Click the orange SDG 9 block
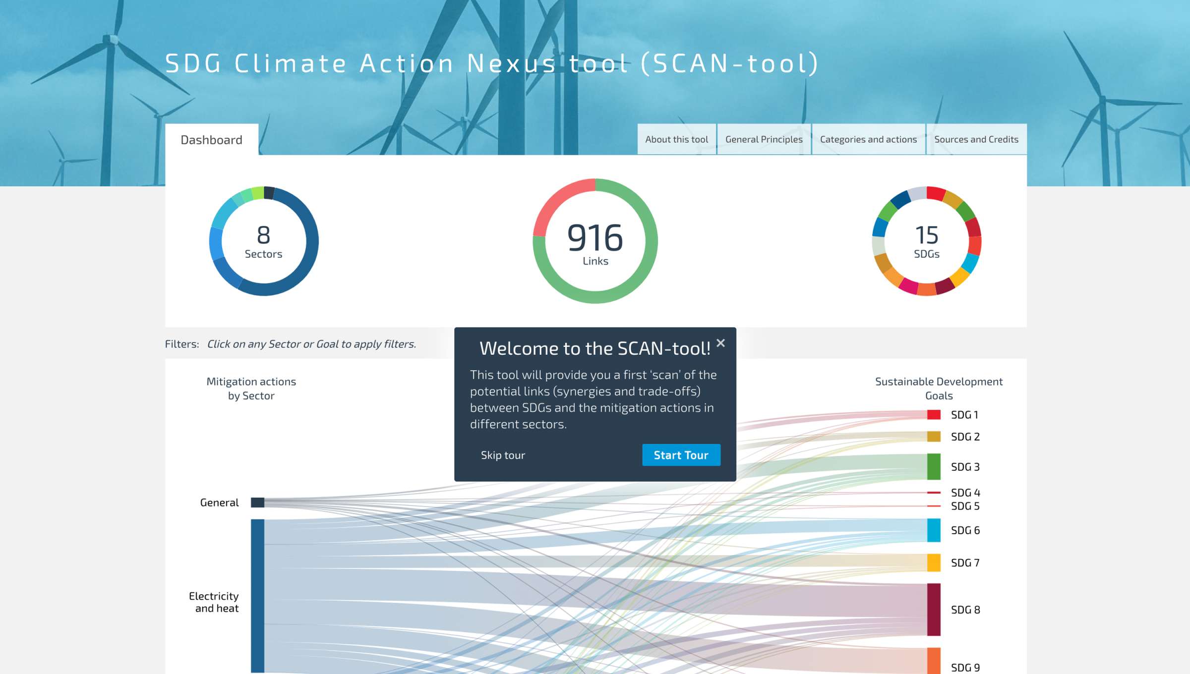The width and height of the screenshot is (1190, 674). 934,662
